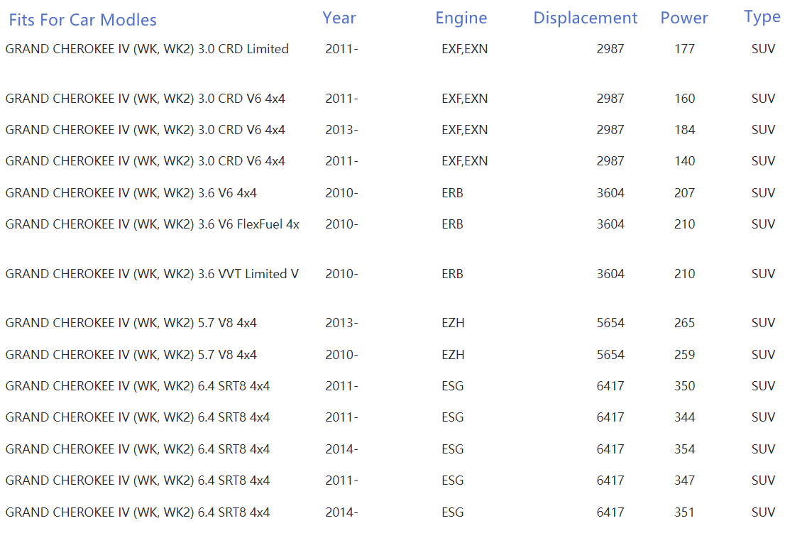
Task: Click the power value 184
Action: pos(684,130)
